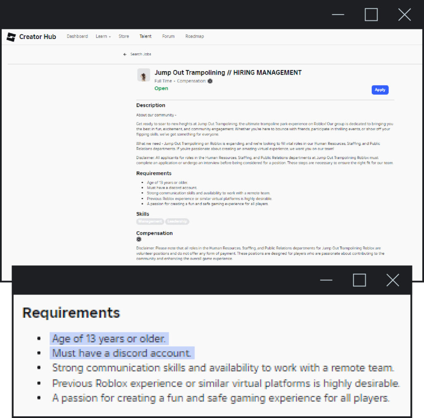Open the Forum link in navbar

pos(168,36)
